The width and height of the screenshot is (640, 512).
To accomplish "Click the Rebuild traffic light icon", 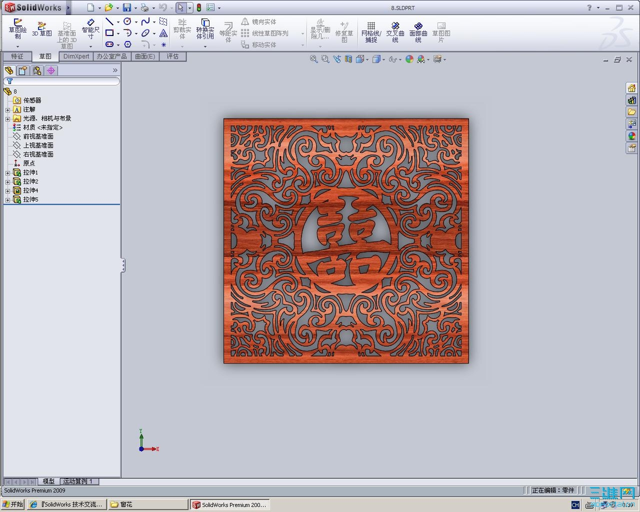I will tap(198, 7).
